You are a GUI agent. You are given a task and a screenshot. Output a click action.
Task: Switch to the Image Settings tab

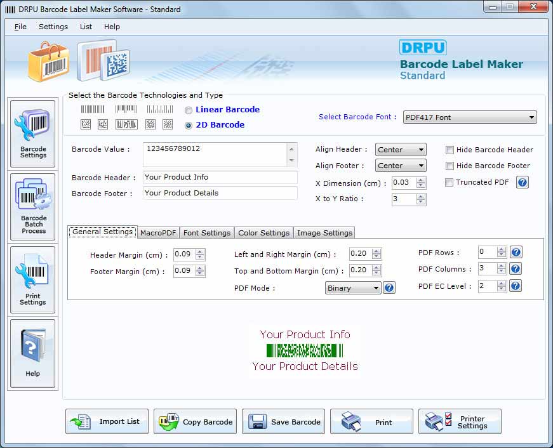point(324,233)
